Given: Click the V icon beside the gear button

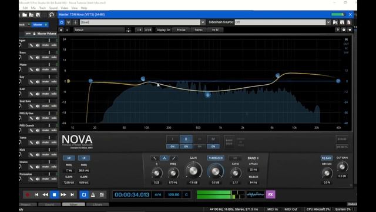Looking at the screenshot, I should coord(68,22).
